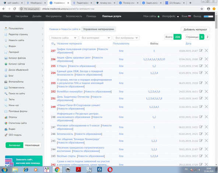Open Chrome profile account icon
The image size is (221, 173).
point(208,9)
